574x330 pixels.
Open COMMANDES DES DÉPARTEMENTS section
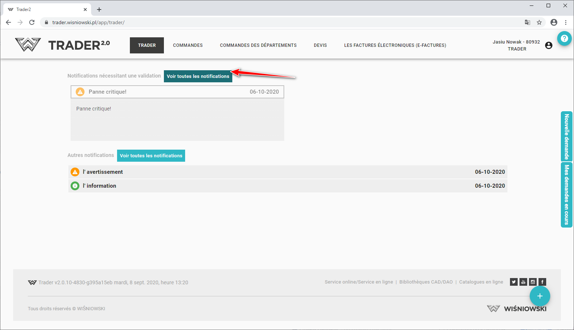coord(258,45)
